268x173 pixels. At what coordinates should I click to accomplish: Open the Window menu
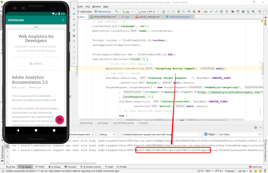97,7
